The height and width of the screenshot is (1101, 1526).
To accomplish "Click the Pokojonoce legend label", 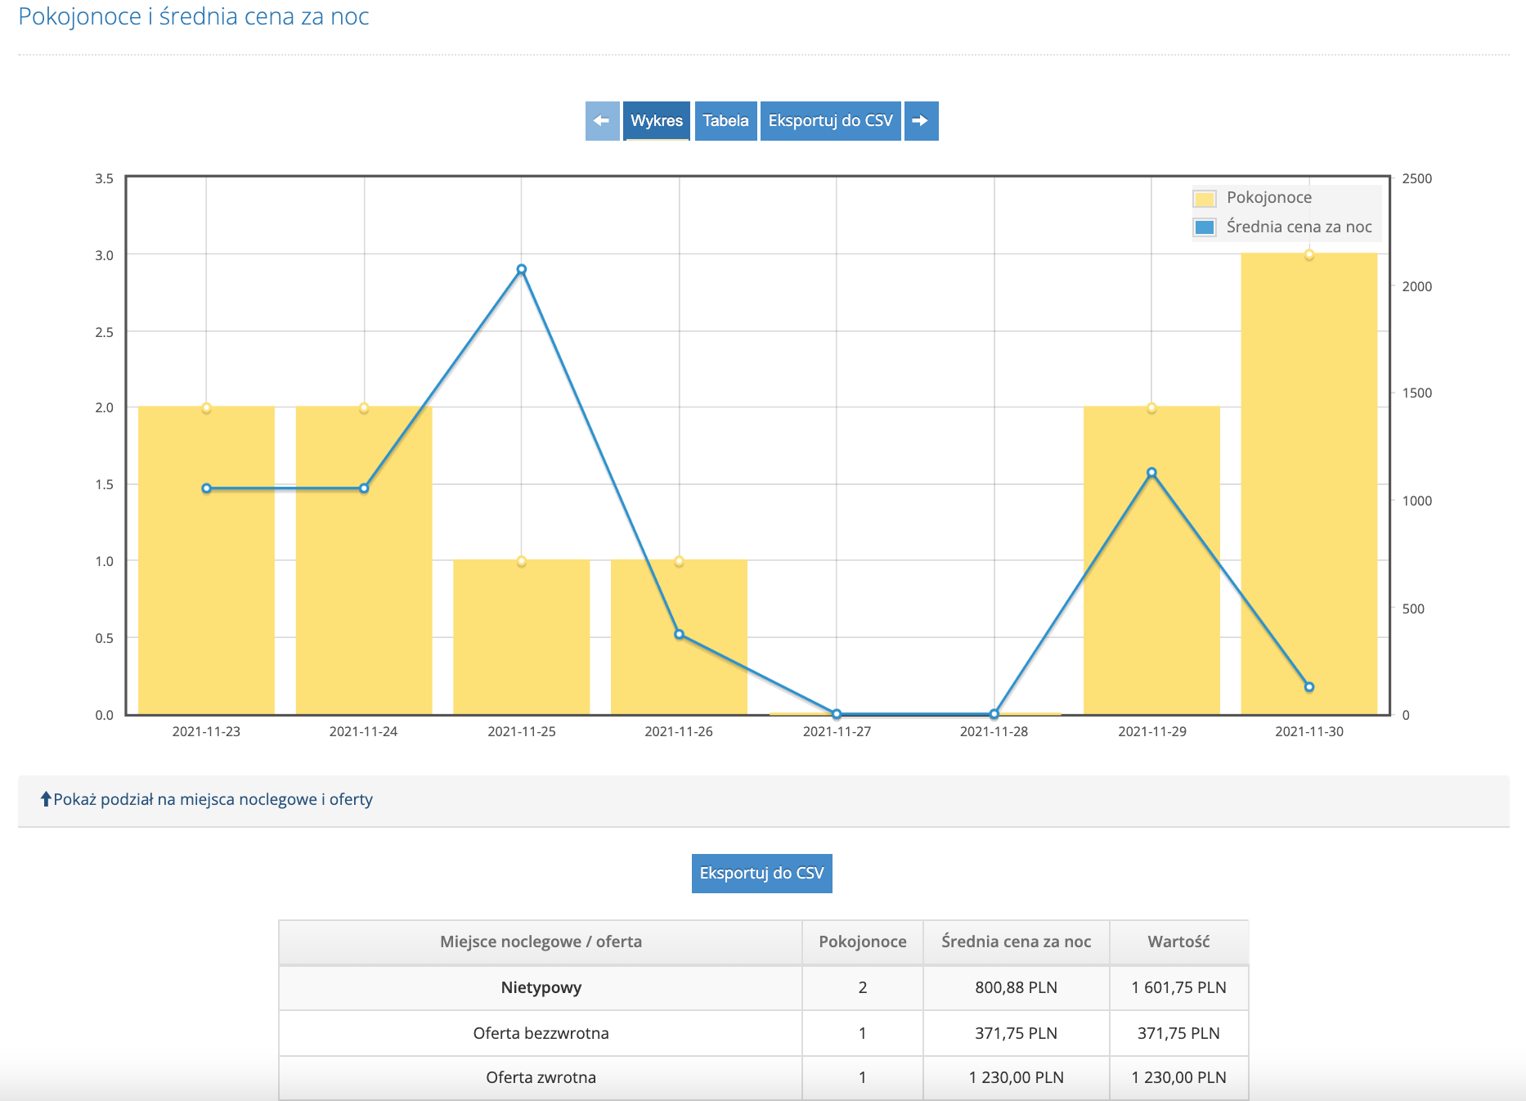I will (x=1268, y=198).
